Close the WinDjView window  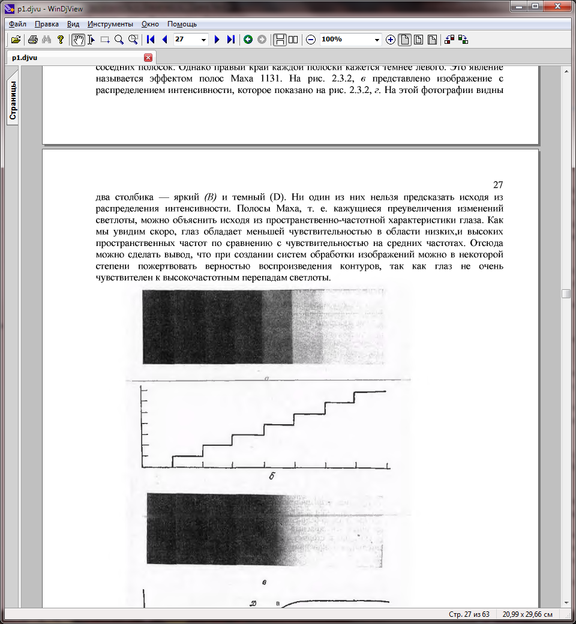point(557,6)
